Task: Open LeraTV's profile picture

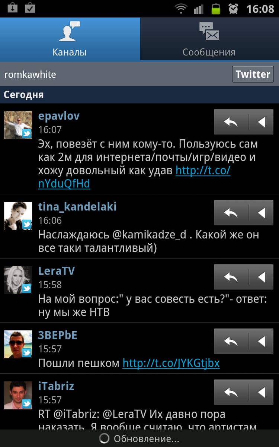Action: (x=18, y=280)
